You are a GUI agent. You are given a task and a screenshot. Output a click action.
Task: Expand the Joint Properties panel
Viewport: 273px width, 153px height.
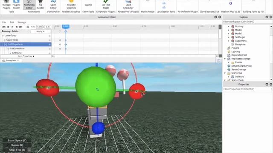pyautogui.click(x=26, y=56)
